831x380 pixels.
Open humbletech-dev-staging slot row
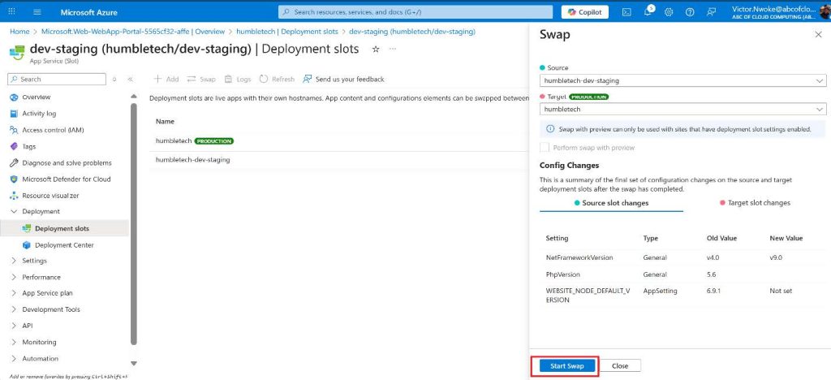click(339, 159)
